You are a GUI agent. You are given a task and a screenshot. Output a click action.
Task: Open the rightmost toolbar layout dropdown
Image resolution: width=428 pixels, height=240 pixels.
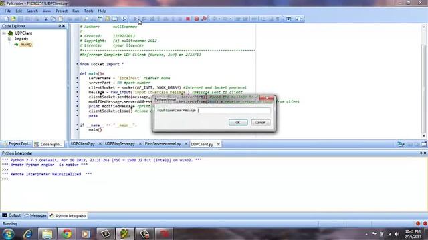[299, 19]
